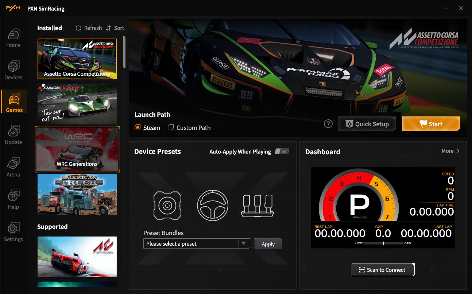
Task: Switch to the Settings tab
Action: pos(13,233)
